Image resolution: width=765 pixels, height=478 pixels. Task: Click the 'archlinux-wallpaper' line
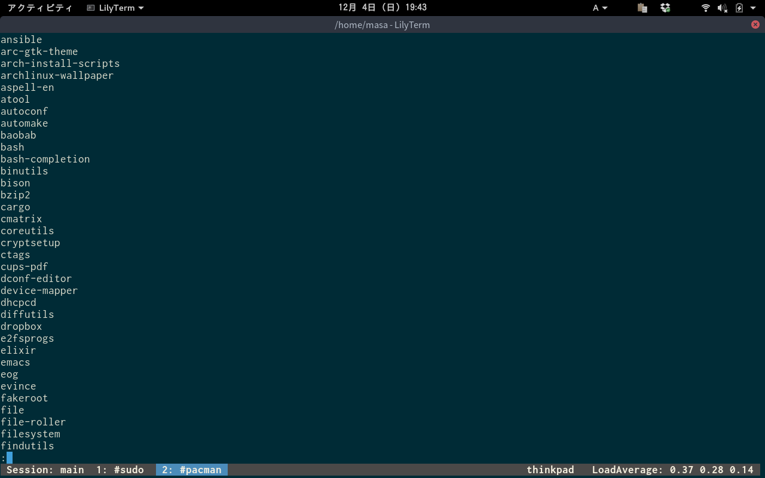pos(57,75)
